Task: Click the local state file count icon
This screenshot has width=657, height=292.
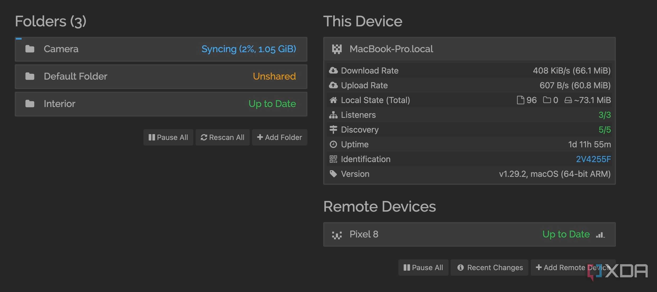Action: click(520, 100)
